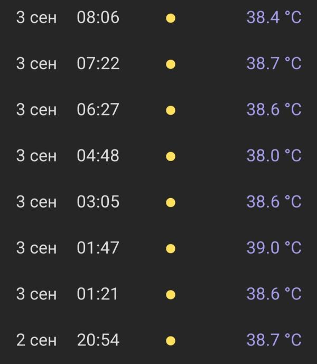The height and width of the screenshot is (364, 317).
Task: Select the 38.6 °C value at 01:21
Action: click(x=274, y=294)
